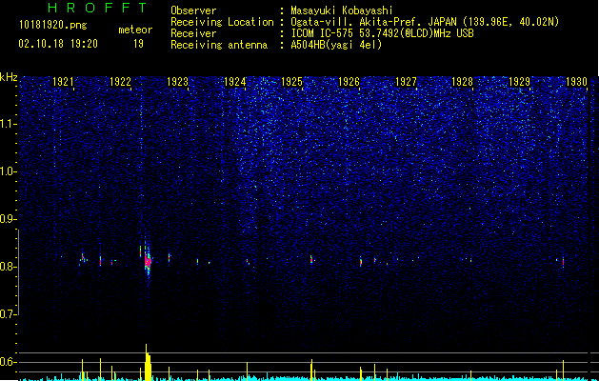Viewport: 599px width, 381px height.
Task: Click the meteor echo right of 1926 mark
Action: (361, 262)
